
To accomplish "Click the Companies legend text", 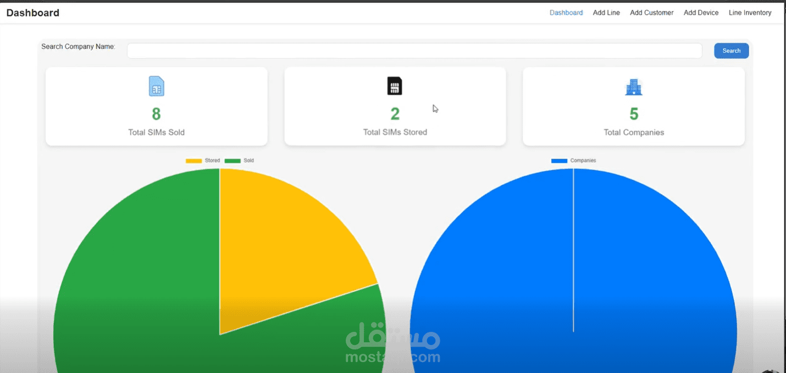I will [x=583, y=161].
